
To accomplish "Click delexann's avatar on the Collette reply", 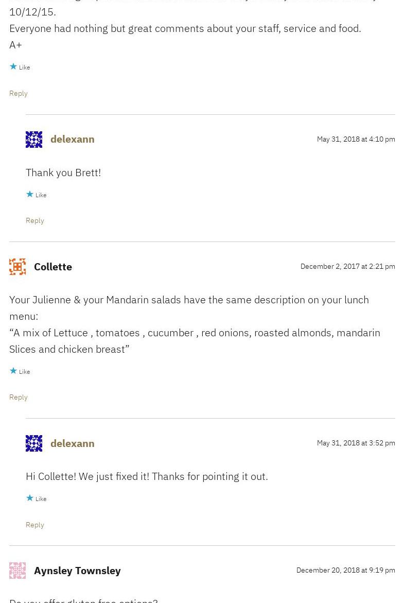I will [34, 443].
